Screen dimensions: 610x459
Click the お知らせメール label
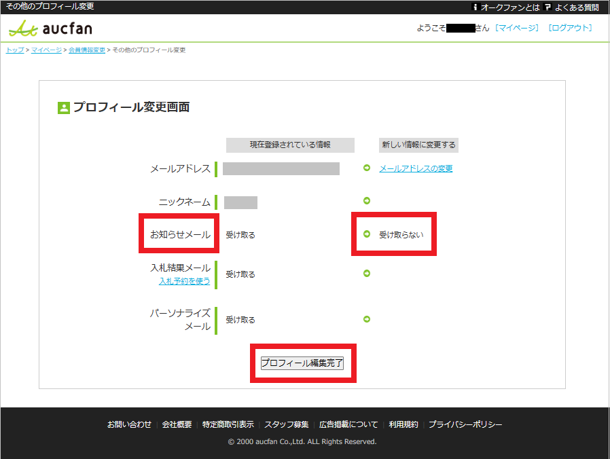[x=180, y=234]
